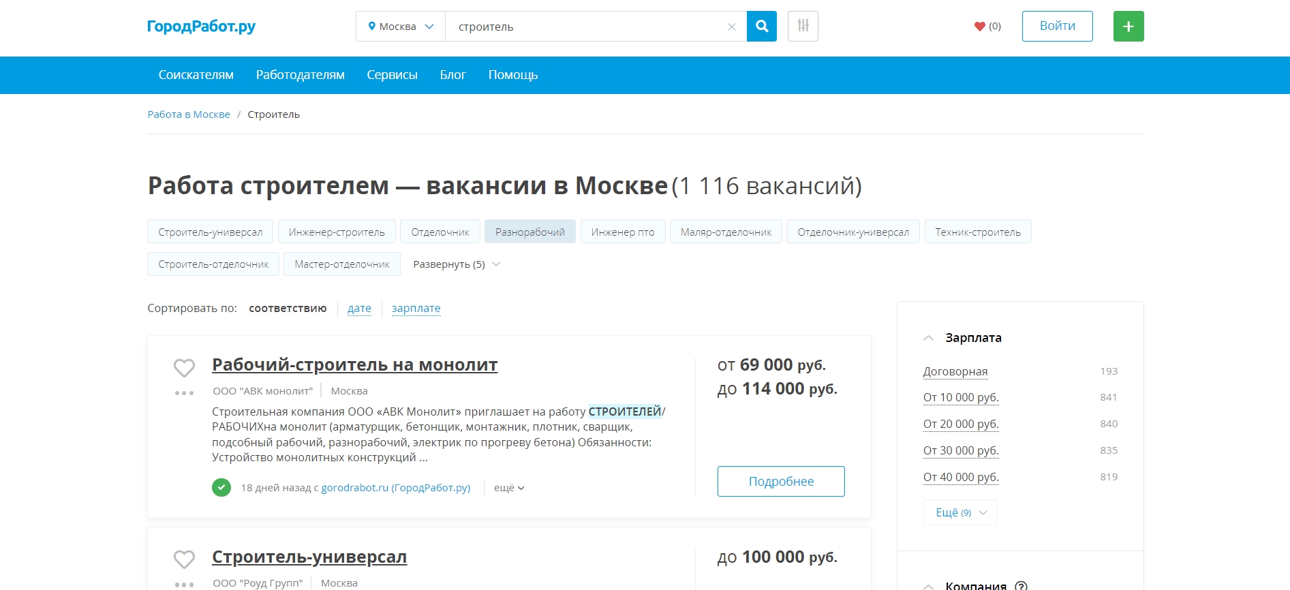Screen dimensions: 1290x590
Task: Select Разнорабочий tag chip
Action: (530, 232)
